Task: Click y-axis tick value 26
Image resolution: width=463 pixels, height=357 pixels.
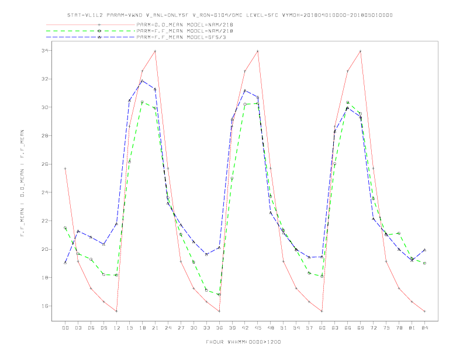Action: tap(44, 164)
